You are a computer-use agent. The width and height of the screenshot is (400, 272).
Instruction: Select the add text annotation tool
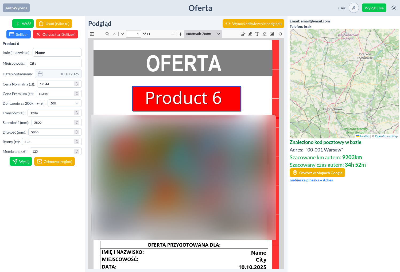[x=257, y=34]
